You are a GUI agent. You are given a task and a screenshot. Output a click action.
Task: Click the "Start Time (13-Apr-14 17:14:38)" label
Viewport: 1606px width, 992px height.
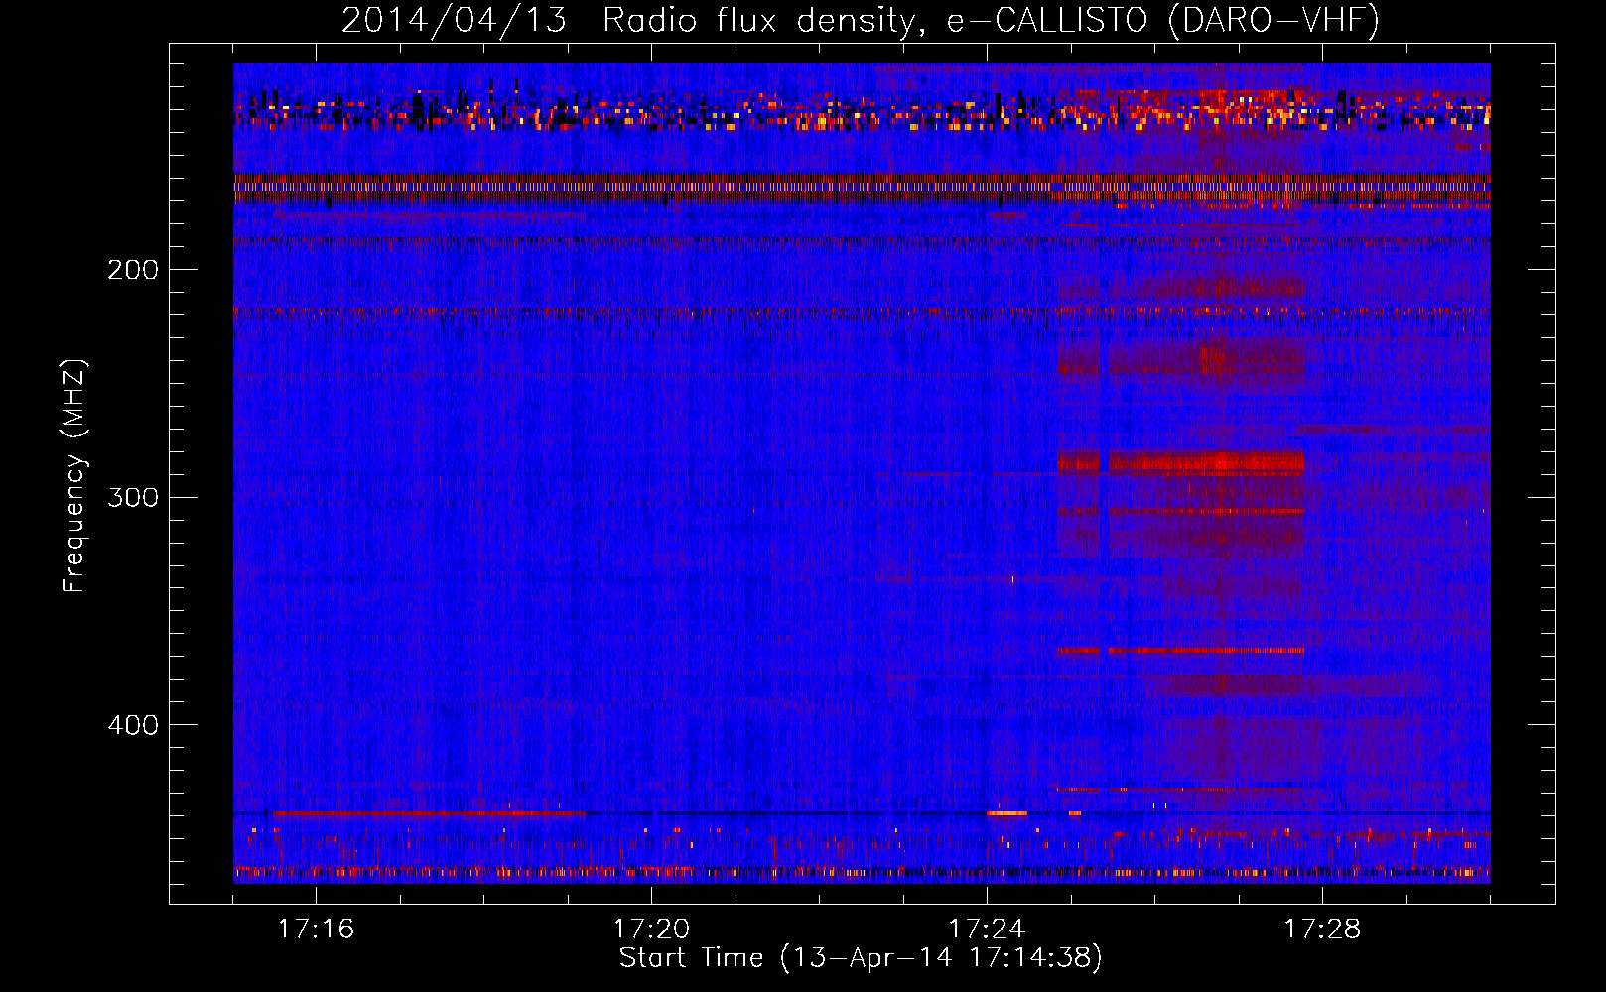[x=861, y=958]
